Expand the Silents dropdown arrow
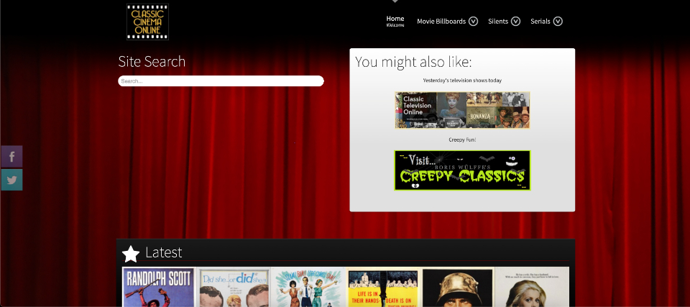 [x=516, y=21]
